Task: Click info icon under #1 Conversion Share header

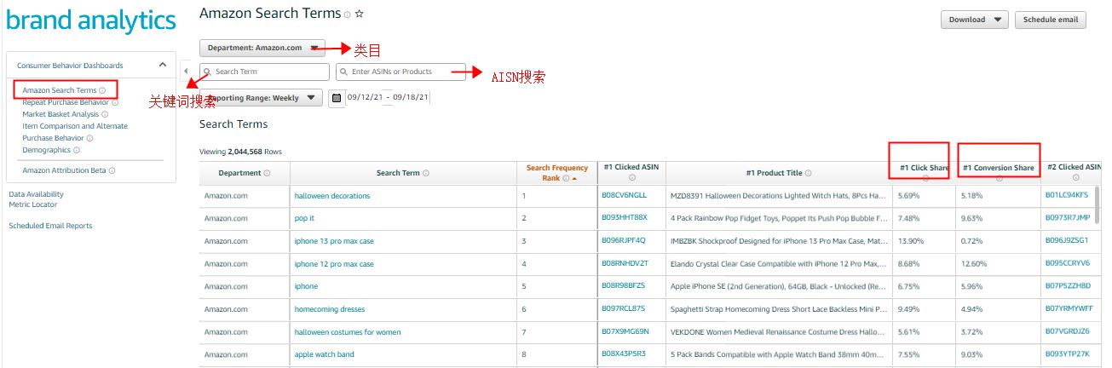Action: point(999,178)
